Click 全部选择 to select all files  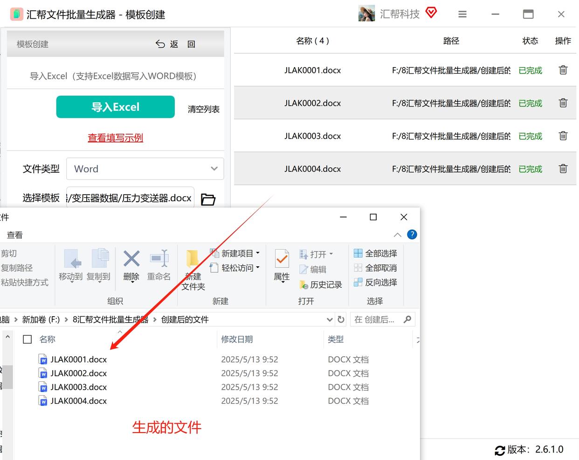376,253
